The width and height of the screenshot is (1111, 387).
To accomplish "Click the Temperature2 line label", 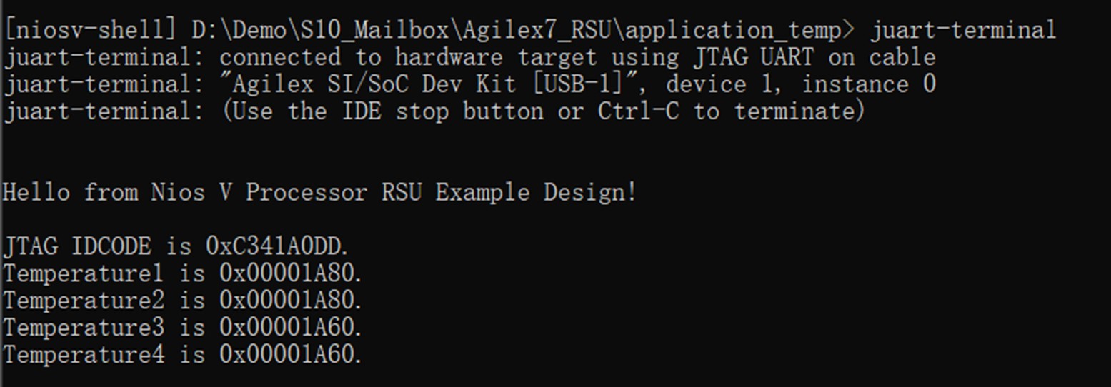I will [x=84, y=301].
